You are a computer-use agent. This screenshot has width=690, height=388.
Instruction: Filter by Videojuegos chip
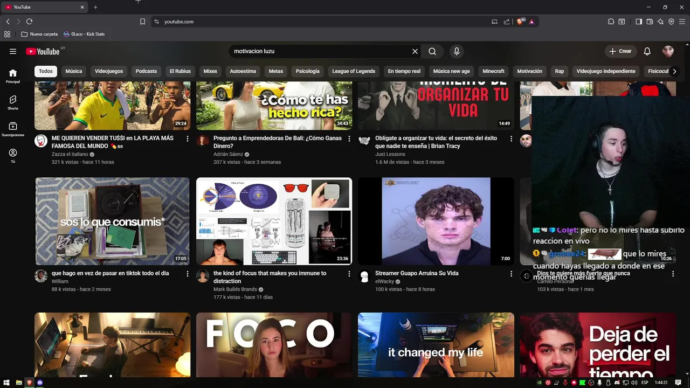coord(109,71)
